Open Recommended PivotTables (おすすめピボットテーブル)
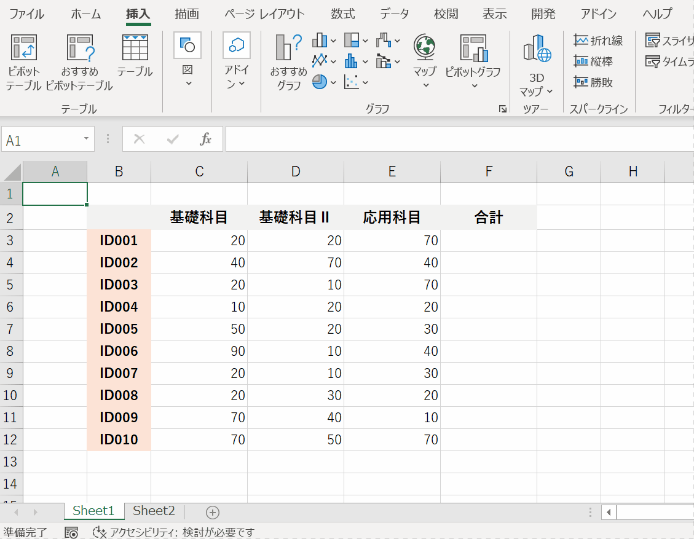This screenshot has height=539, width=694. (79, 49)
